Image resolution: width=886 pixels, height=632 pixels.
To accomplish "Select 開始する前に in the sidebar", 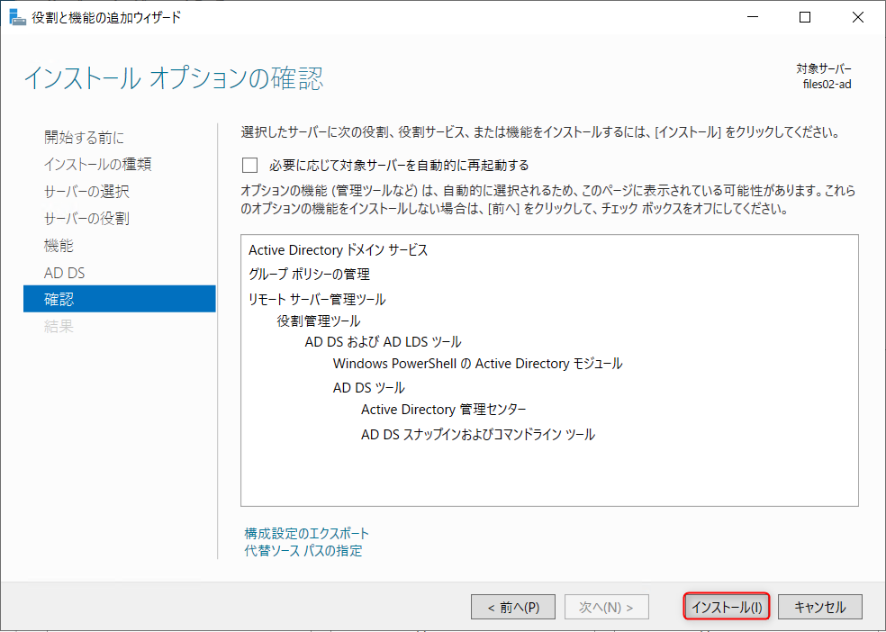I will [x=85, y=137].
